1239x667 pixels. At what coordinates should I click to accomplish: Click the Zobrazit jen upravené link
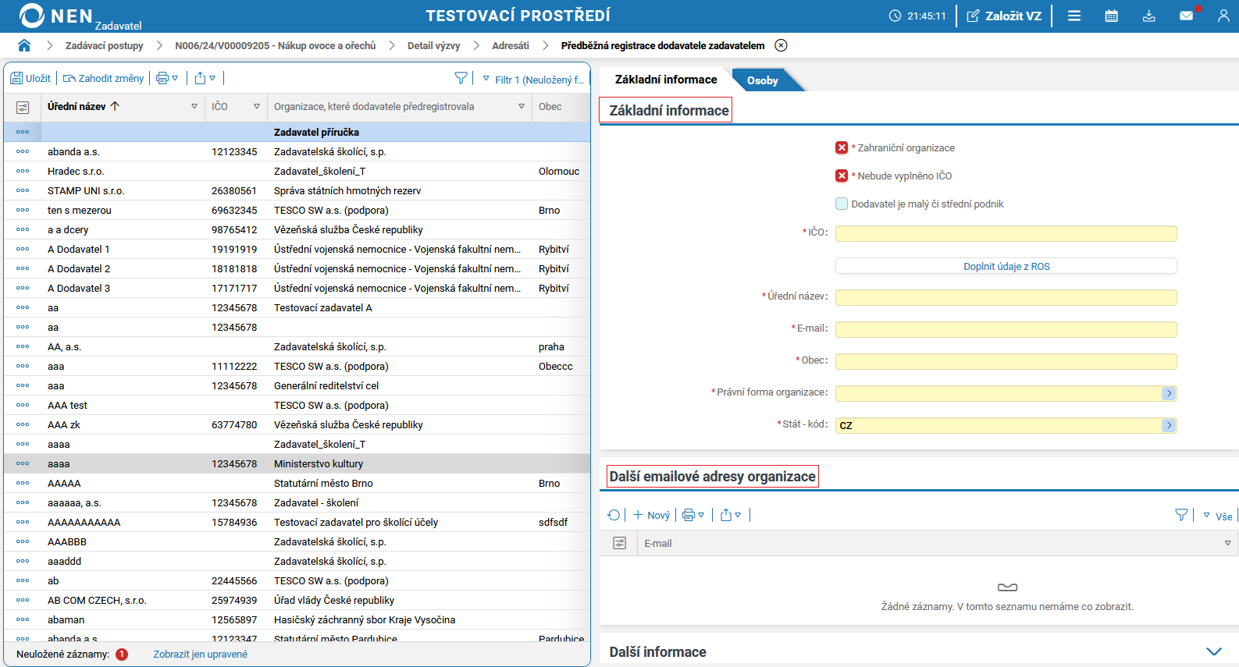(x=200, y=654)
